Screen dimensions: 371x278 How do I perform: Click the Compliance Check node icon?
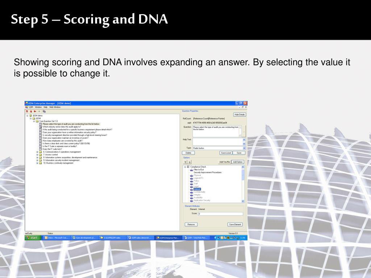(188, 167)
